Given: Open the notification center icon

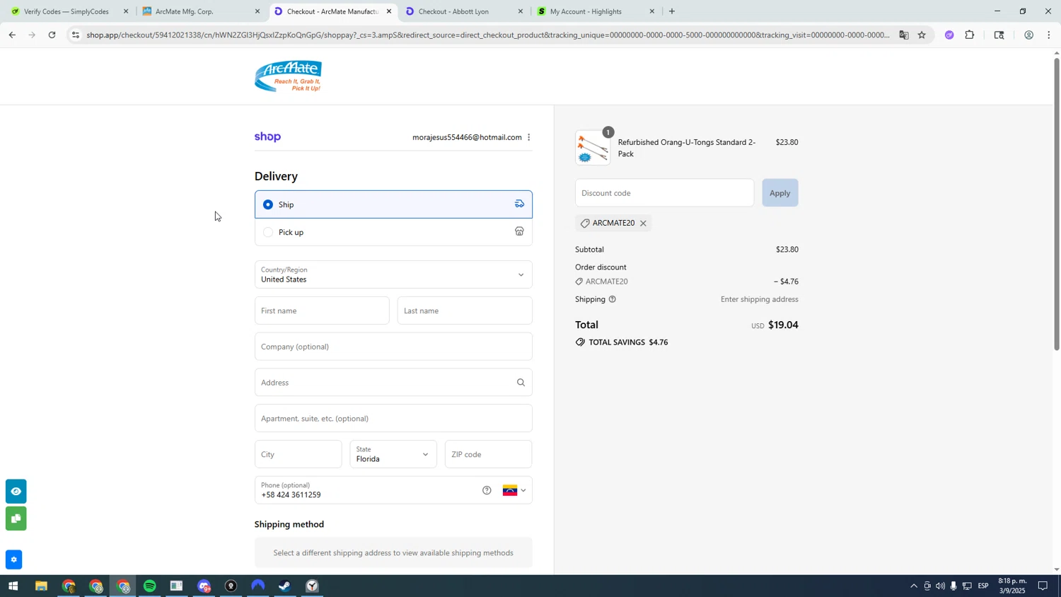Looking at the screenshot, I should click(x=1043, y=586).
